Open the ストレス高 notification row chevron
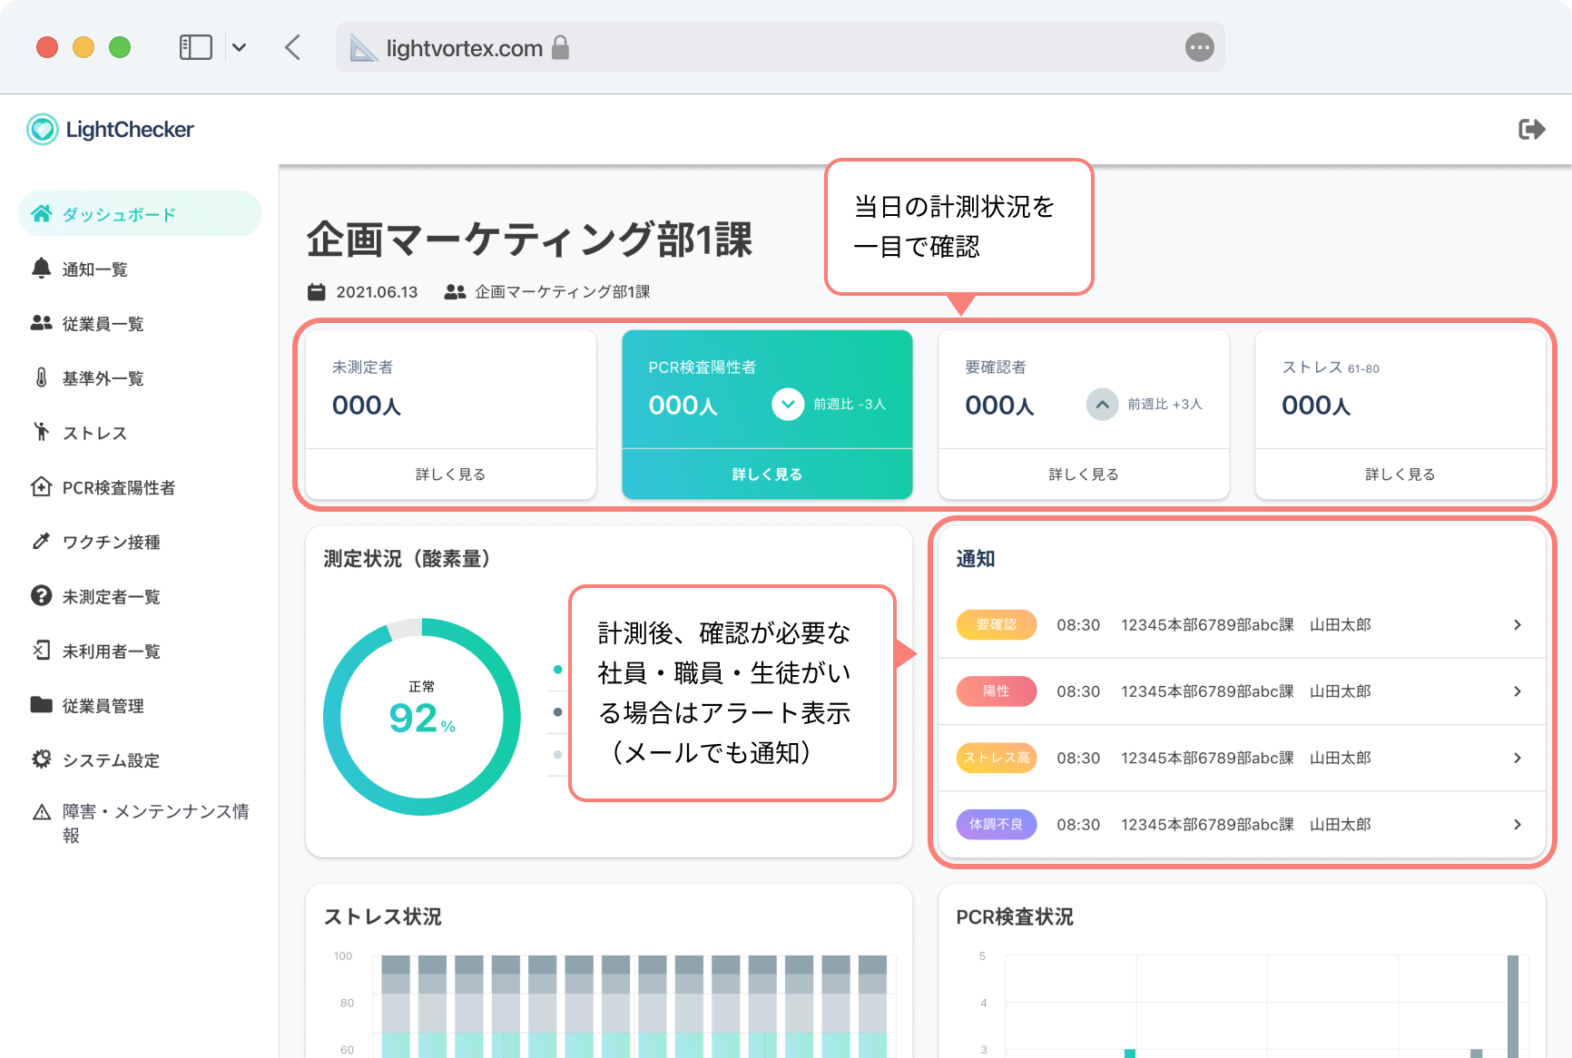 click(x=1517, y=758)
